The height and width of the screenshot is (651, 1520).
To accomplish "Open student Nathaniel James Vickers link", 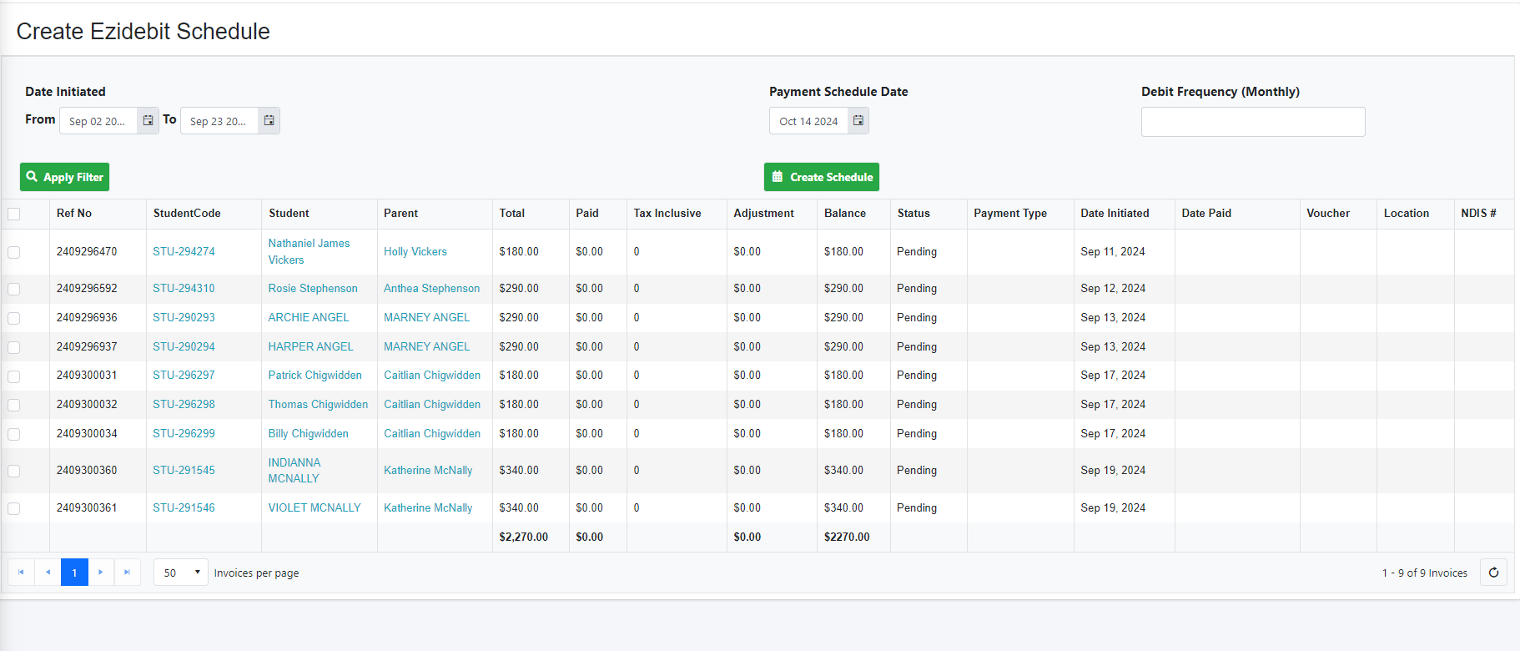I will (309, 251).
